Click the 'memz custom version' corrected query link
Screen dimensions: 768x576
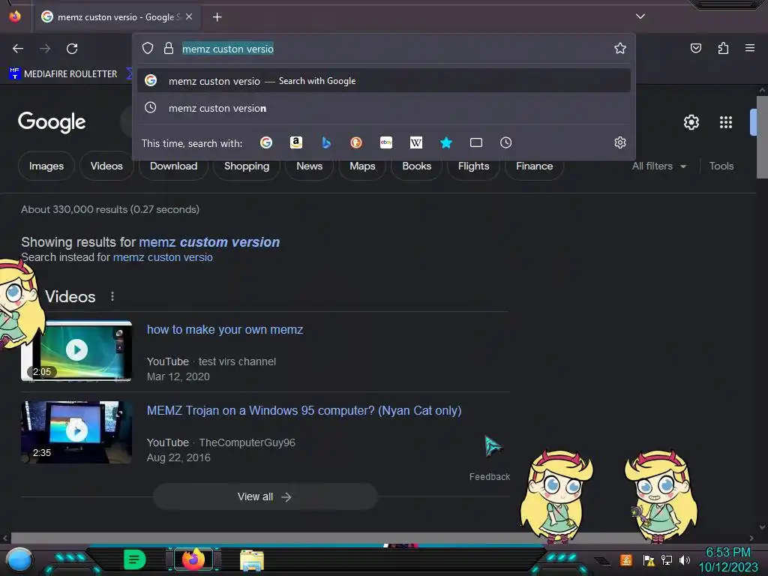[209, 242]
